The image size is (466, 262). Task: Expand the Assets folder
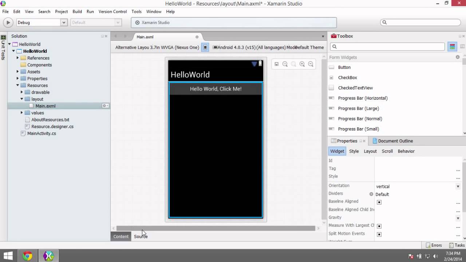pyautogui.click(x=17, y=72)
